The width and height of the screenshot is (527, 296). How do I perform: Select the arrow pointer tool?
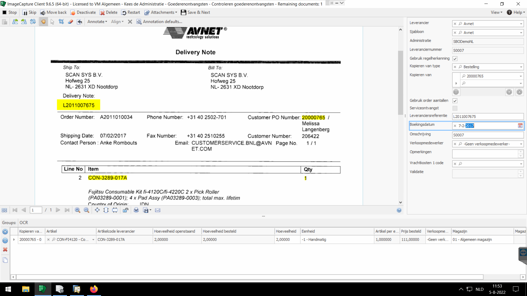pyautogui.click(x=52, y=22)
